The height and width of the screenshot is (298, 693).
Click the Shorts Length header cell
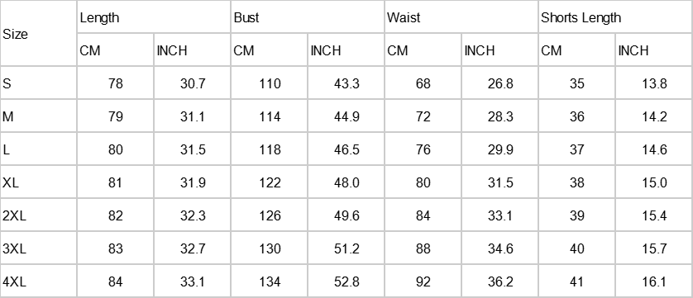[x=614, y=17]
